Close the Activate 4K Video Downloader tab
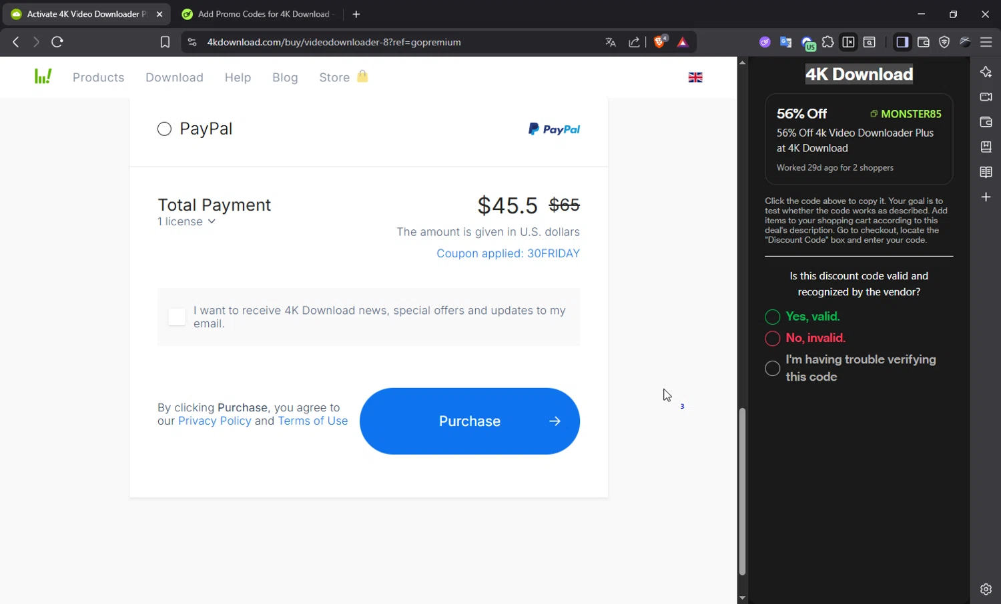The width and height of the screenshot is (1001, 604). [x=159, y=14]
